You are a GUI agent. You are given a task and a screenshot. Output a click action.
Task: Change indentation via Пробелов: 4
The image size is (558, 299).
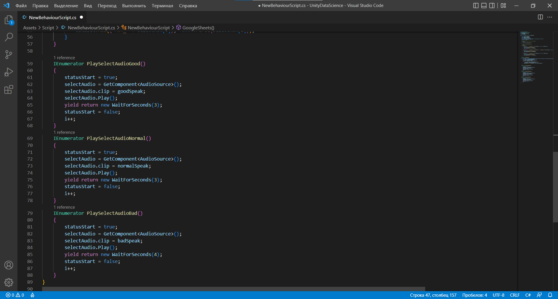pos(475,295)
